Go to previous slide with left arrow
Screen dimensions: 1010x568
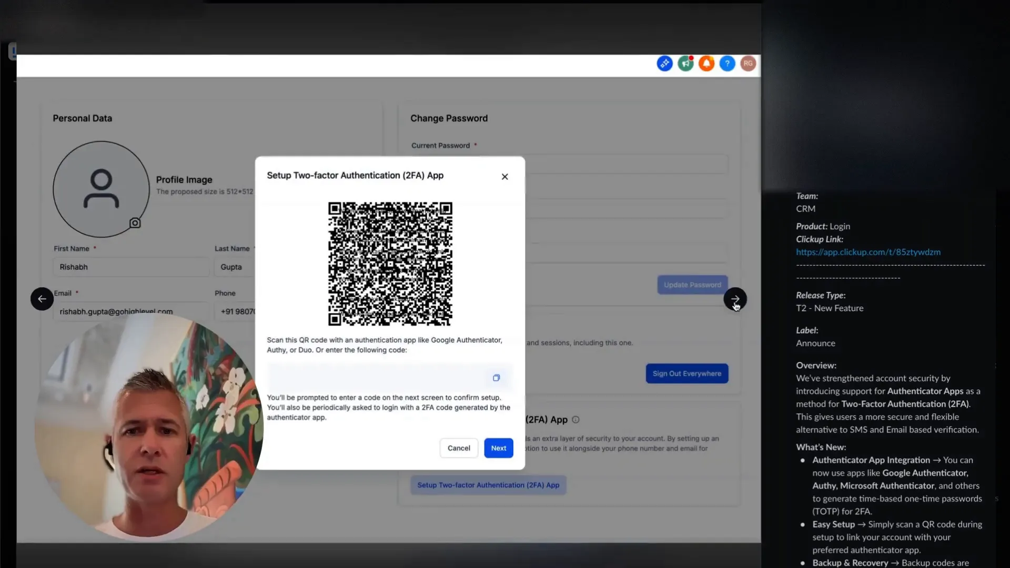[x=42, y=299]
